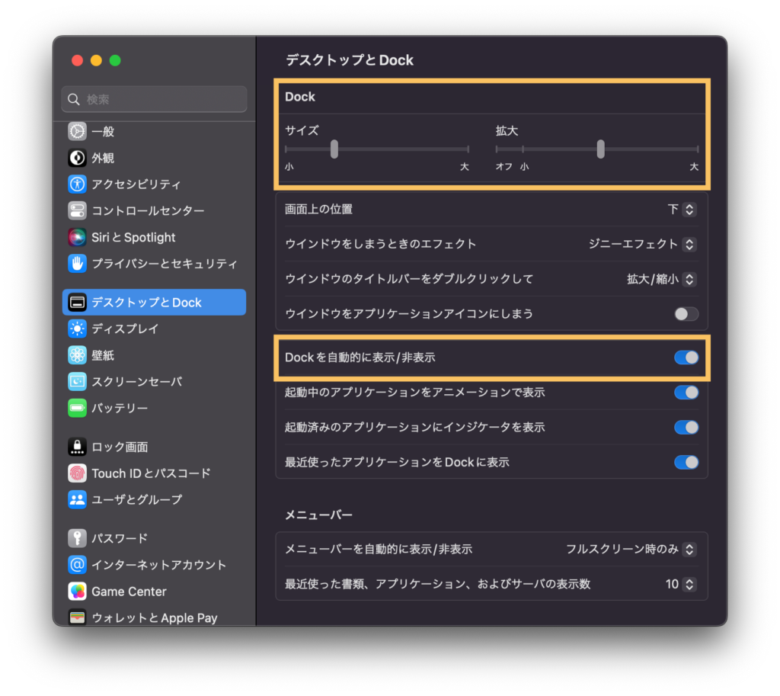Viewport: 780px width, 696px height.
Task: Click the ウインドウのタイトルバーをダブルクリックして label
Action: pos(409,279)
